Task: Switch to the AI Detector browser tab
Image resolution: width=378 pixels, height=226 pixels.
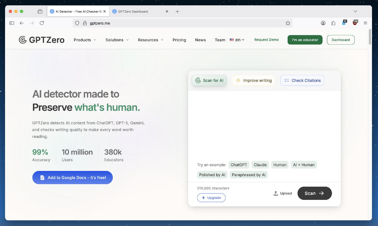Action: (x=77, y=11)
